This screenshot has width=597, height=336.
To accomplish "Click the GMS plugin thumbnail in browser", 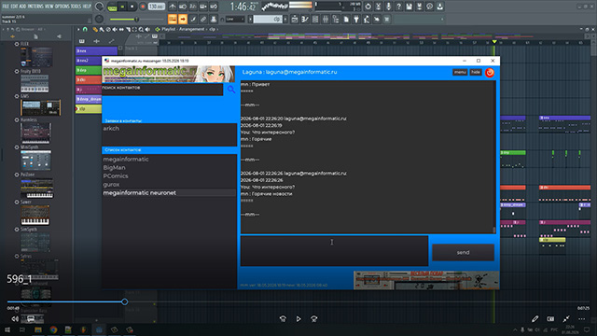I will click(40, 108).
